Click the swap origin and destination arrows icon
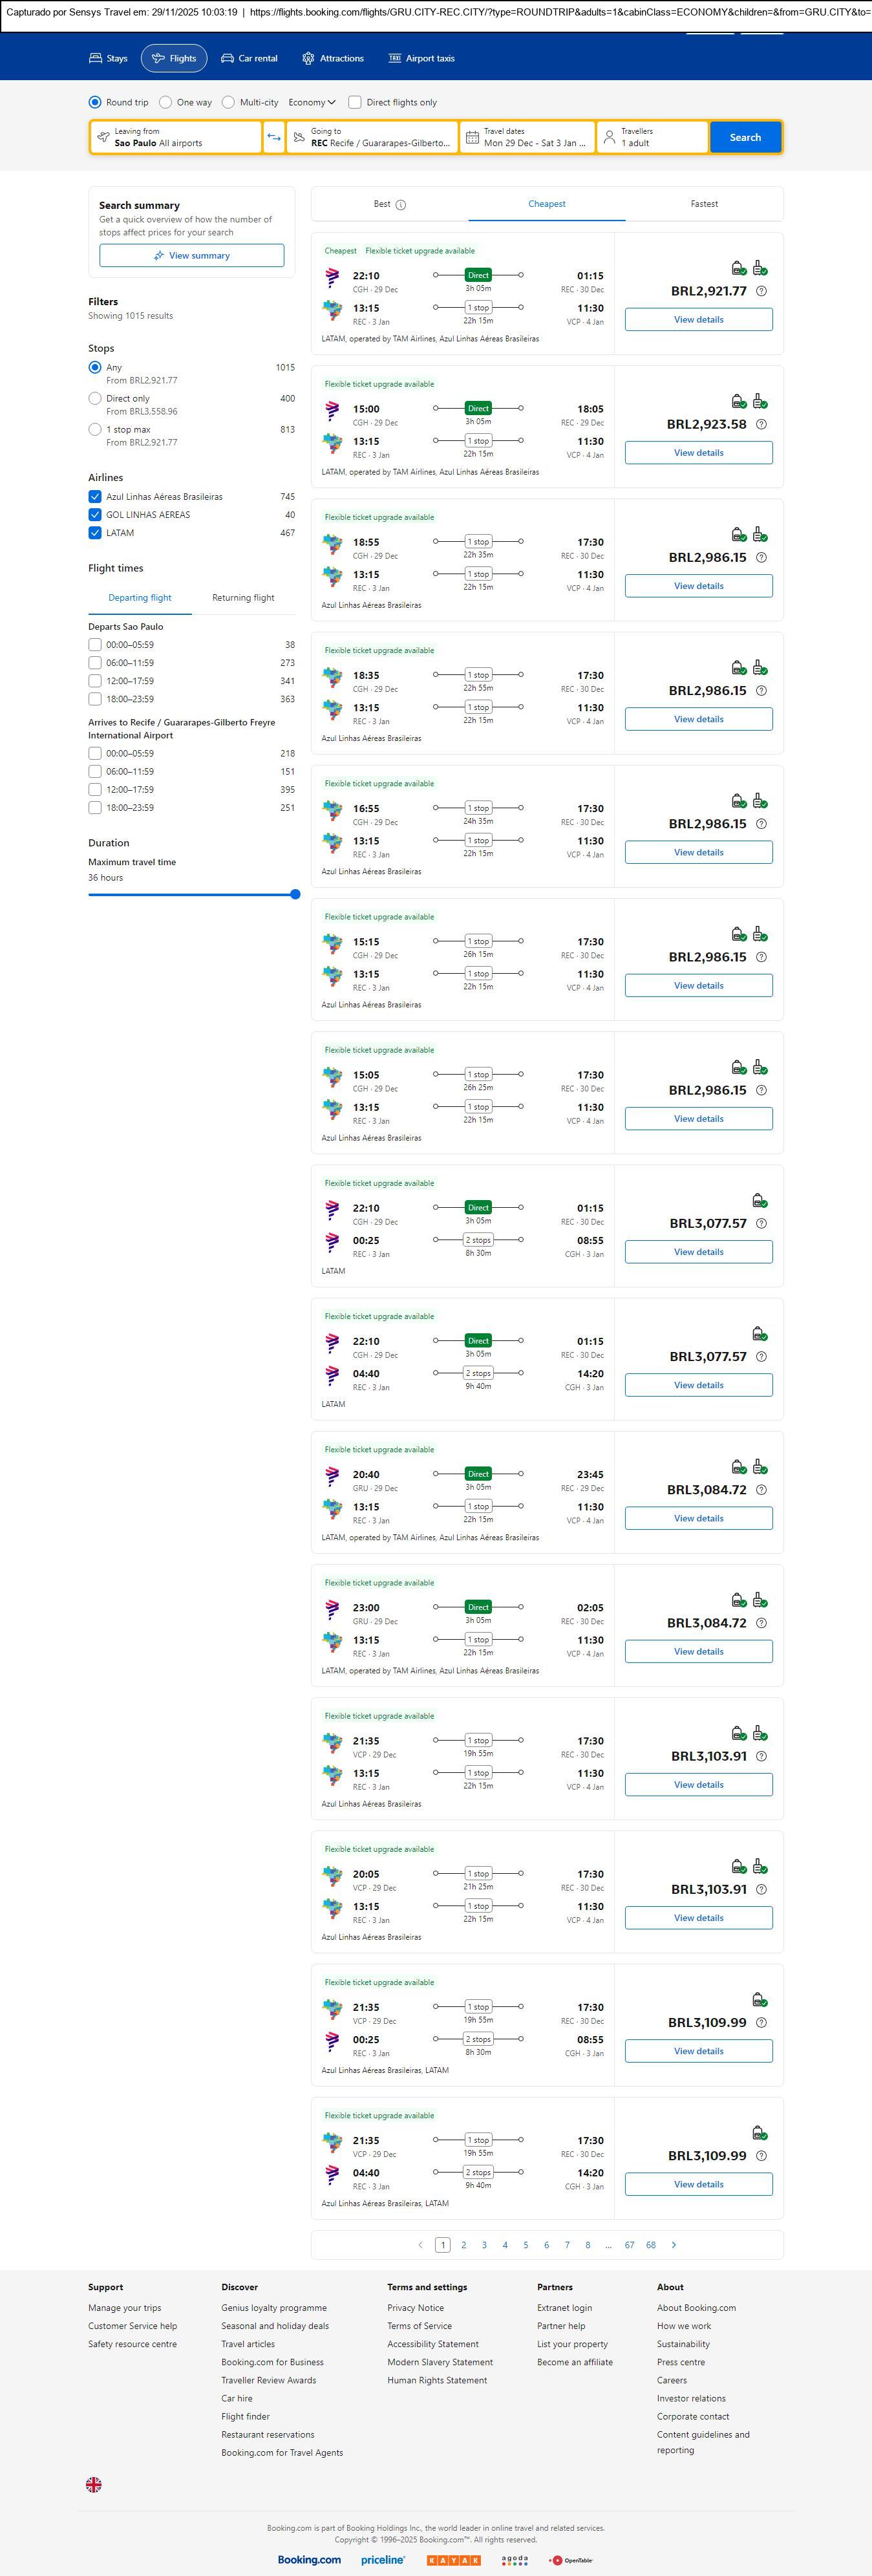This screenshot has height=2576, width=872. coord(273,137)
